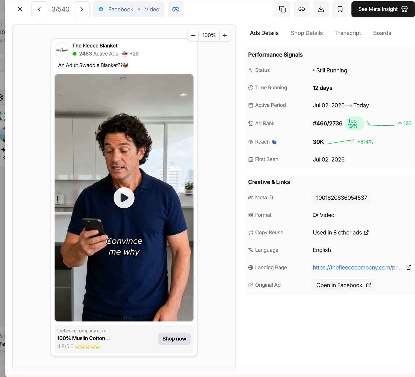Click the Meta ID 1001620636054537 value

[x=342, y=198]
